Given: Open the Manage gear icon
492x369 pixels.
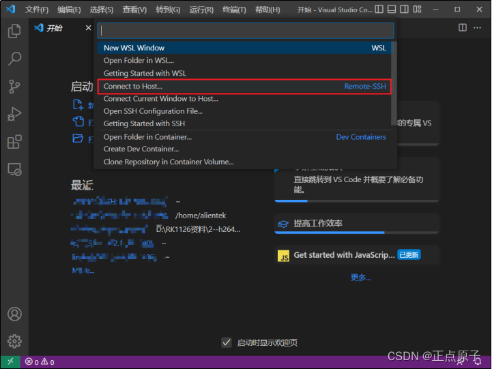Looking at the screenshot, I should click(x=14, y=341).
